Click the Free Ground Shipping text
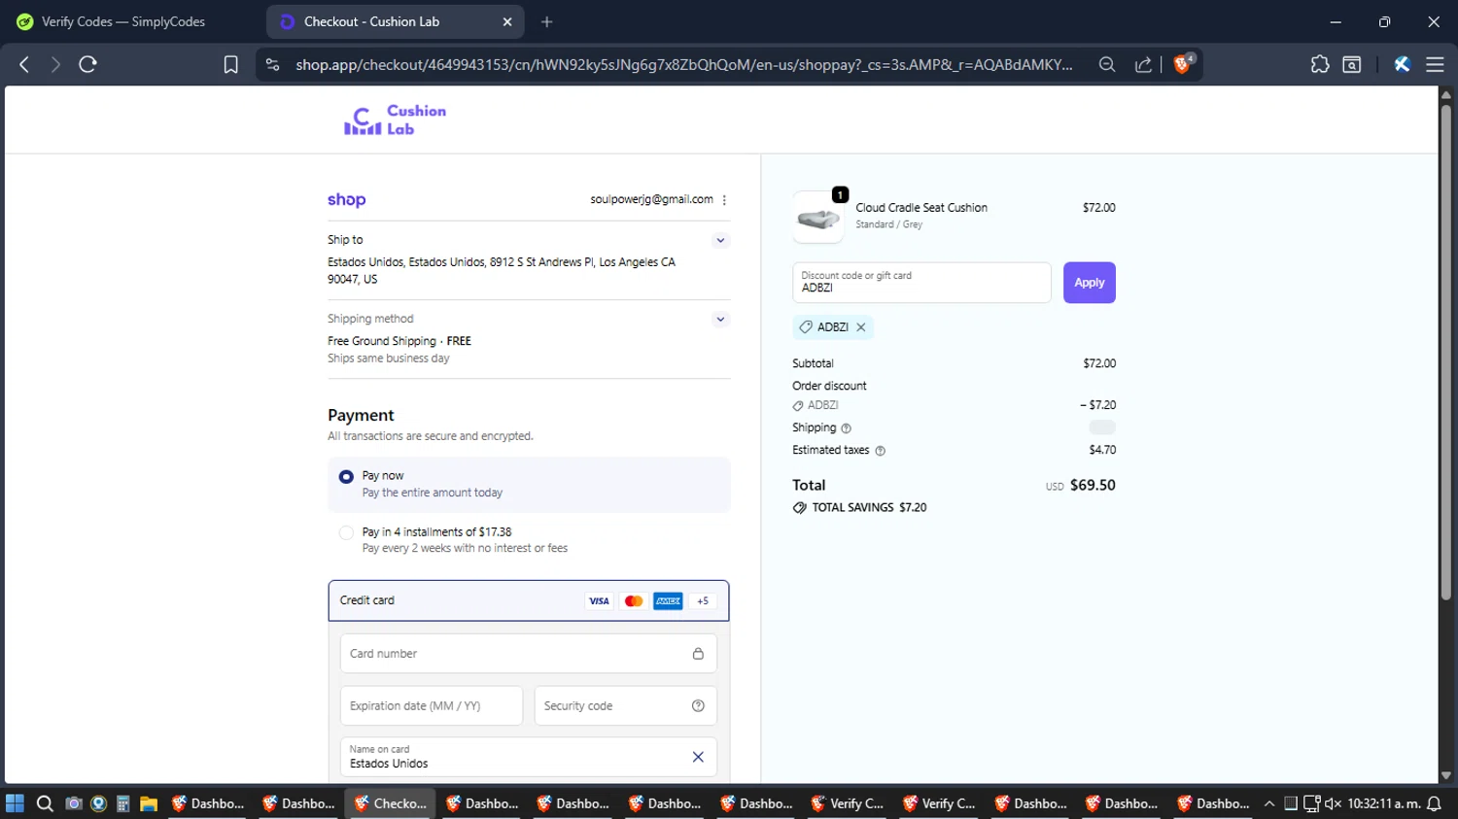Image resolution: width=1458 pixels, height=819 pixels. click(x=381, y=341)
